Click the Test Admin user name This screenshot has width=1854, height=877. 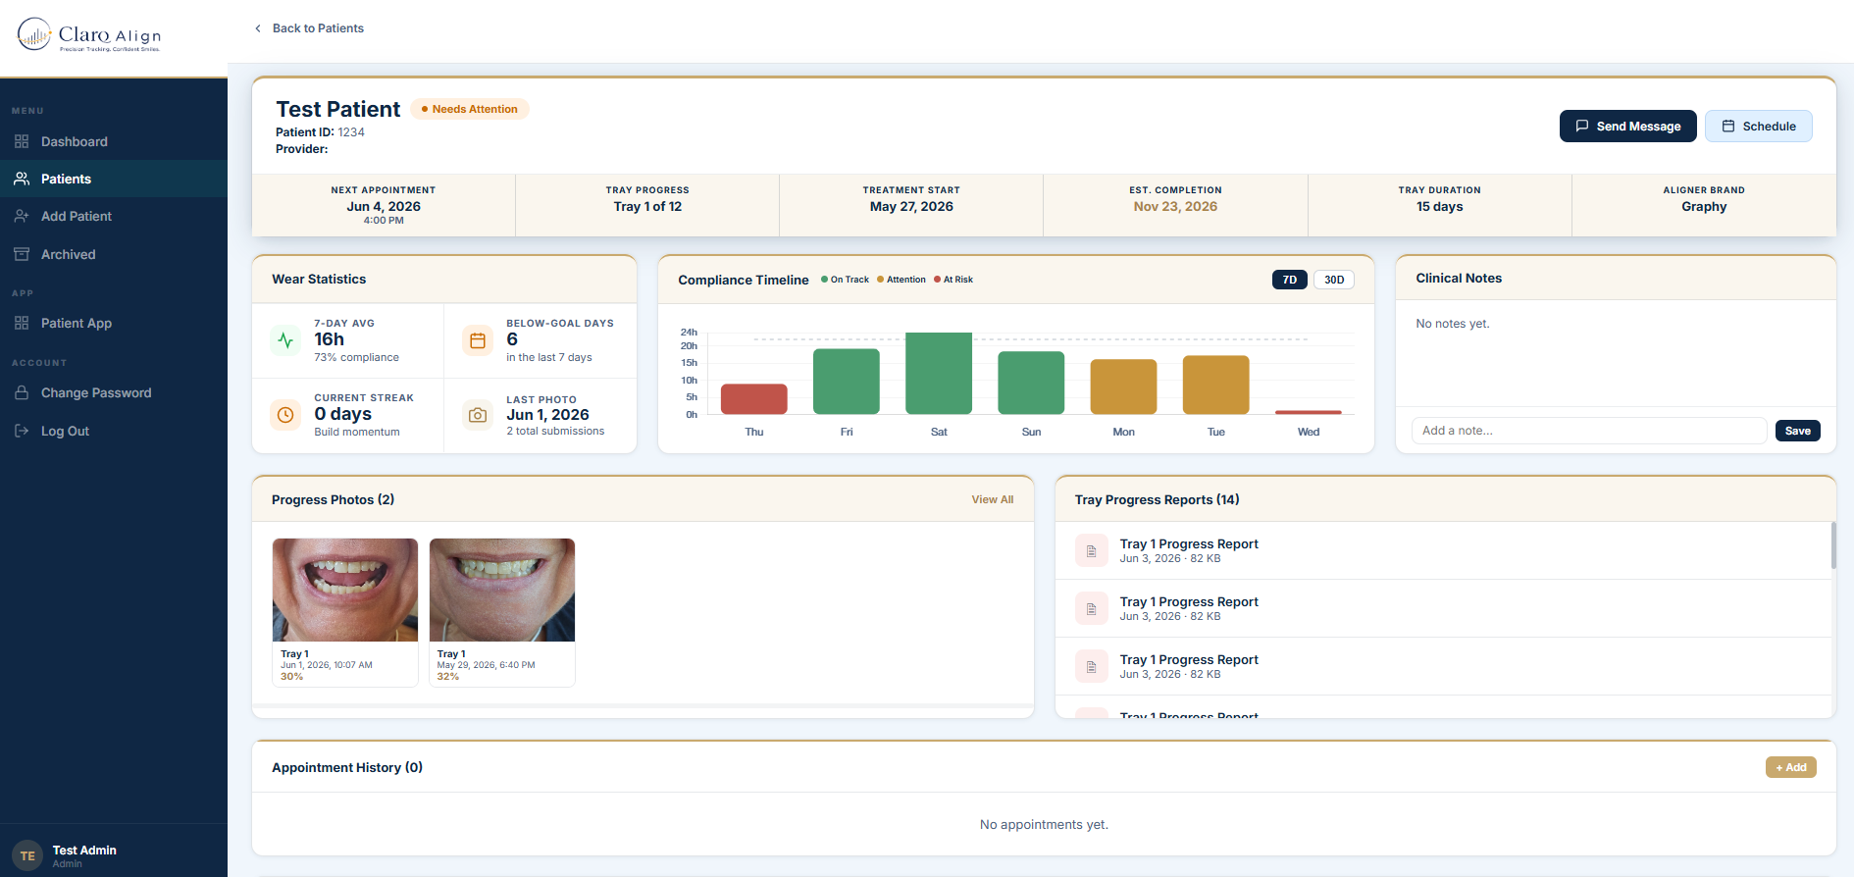click(x=84, y=851)
